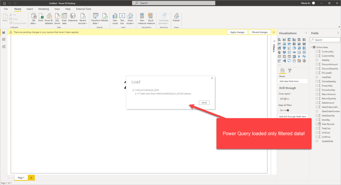Switch to the View ribbon tab
This screenshot has width=341, height=185.
pyautogui.click(x=57, y=9)
